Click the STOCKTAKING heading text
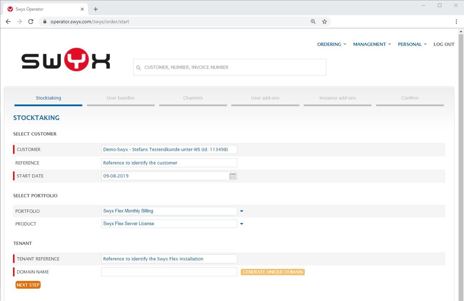464x301 pixels. click(36, 118)
